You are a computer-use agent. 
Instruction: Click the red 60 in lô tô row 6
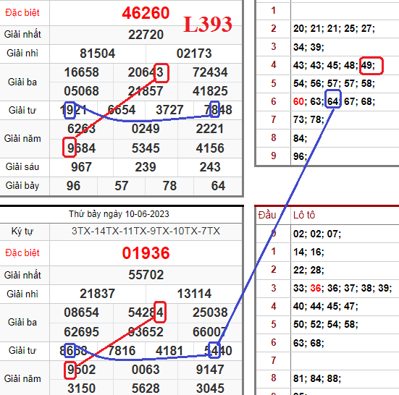point(298,101)
